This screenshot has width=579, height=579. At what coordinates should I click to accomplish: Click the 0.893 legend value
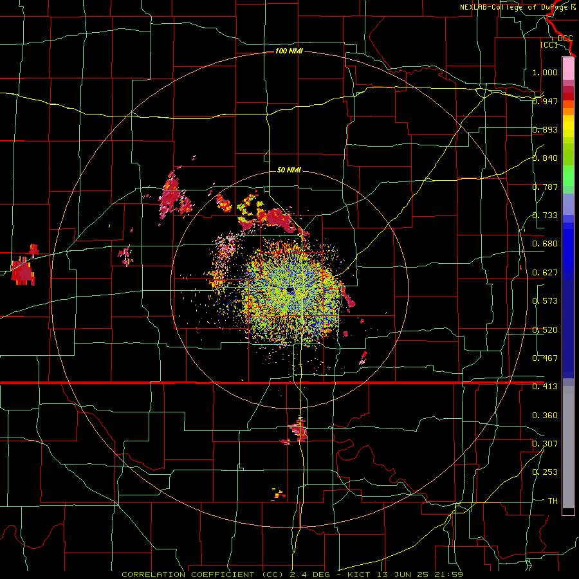pos(545,129)
